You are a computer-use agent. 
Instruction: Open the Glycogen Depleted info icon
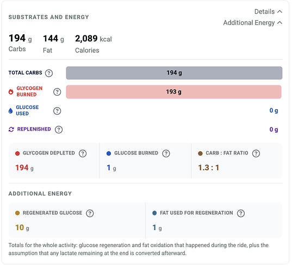pyautogui.click(x=83, y=153)
